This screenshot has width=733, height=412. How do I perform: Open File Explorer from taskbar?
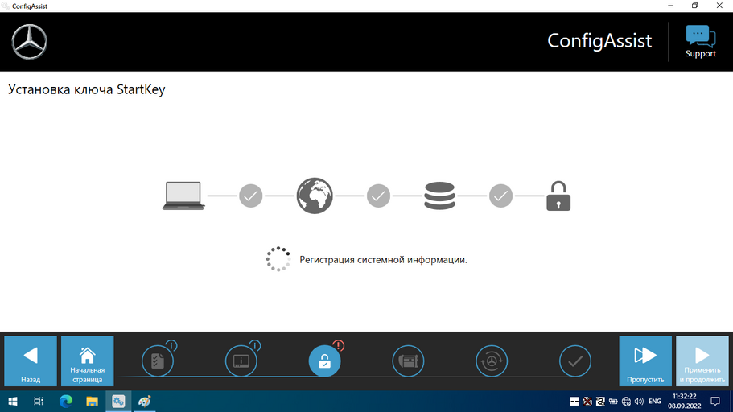[x=92, y=402]
